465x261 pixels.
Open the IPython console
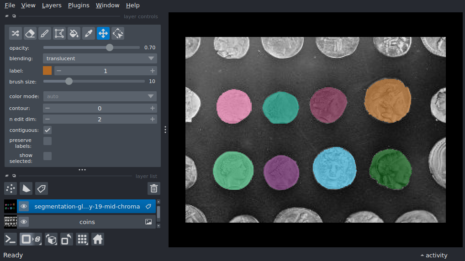click(11, 239)
